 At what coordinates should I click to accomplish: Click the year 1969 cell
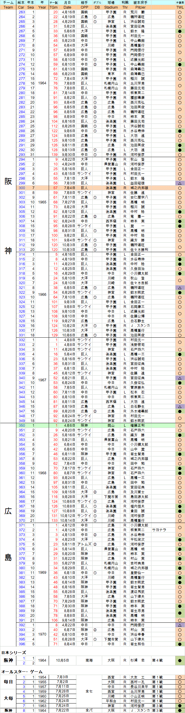pos(42,573)
